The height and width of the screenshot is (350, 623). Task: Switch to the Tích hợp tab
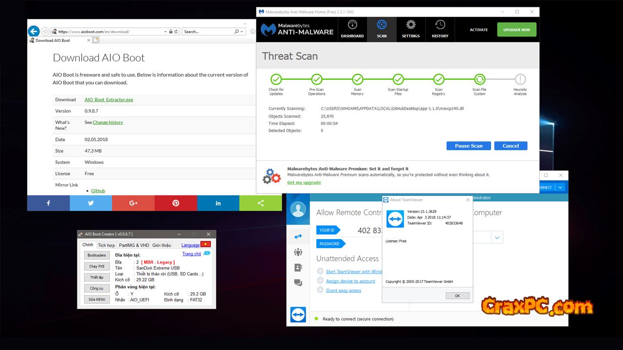coord(106,245)
